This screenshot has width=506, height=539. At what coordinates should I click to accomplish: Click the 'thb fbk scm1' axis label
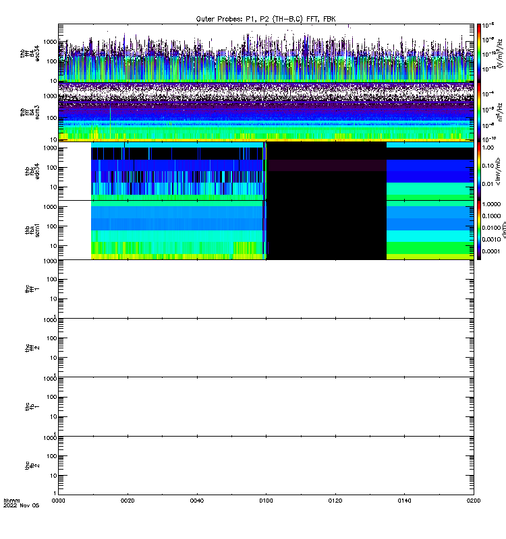(x=32, y=230)
